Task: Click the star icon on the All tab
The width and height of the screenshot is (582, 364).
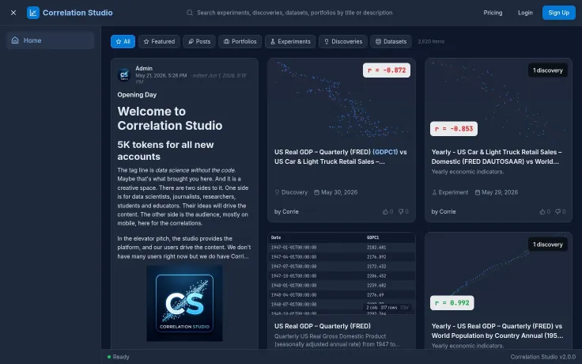Action: (119, 42)
